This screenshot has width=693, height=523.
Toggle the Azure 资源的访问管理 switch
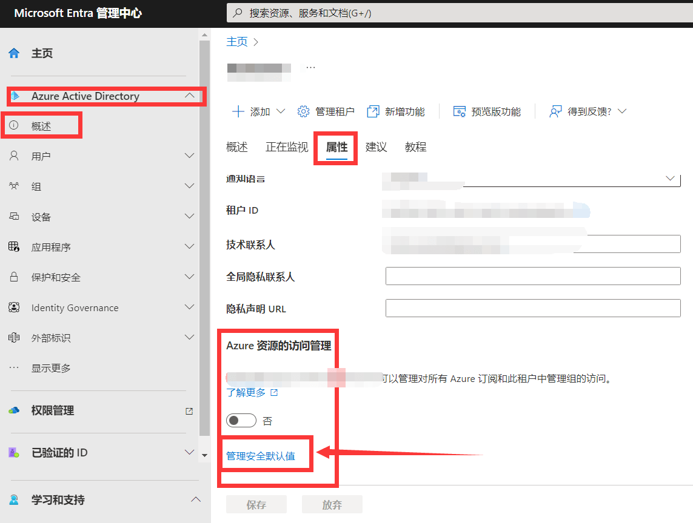coord(241,421)
